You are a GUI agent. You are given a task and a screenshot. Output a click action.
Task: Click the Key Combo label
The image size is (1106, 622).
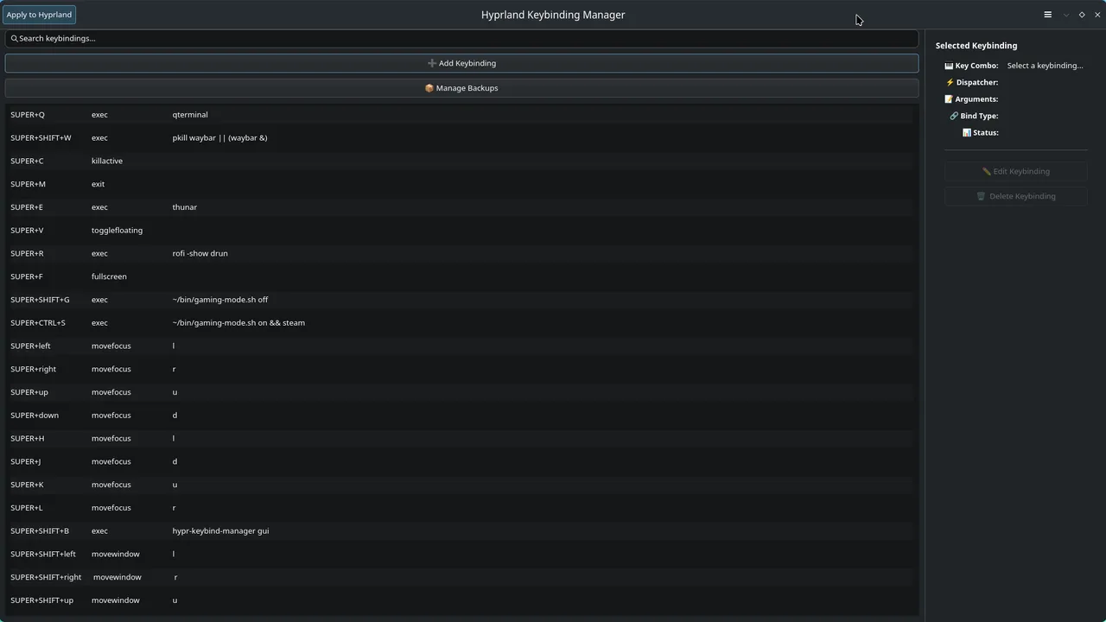point(971,66)
